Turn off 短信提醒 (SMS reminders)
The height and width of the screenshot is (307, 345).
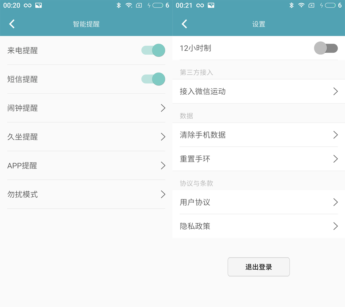153,79
